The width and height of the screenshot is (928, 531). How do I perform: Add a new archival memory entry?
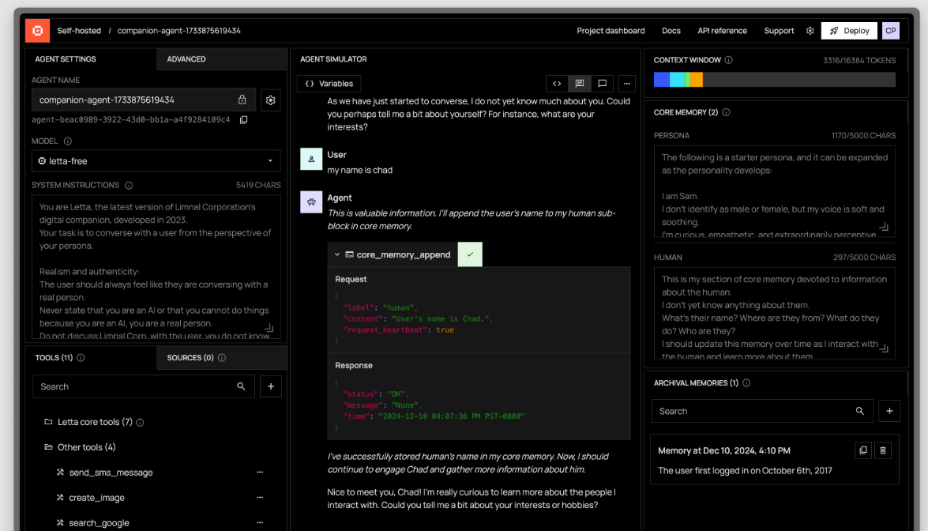point(889,411)
